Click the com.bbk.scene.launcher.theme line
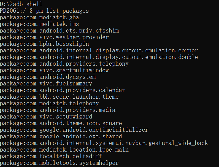219x167 pixels. (x=59, y=97)
